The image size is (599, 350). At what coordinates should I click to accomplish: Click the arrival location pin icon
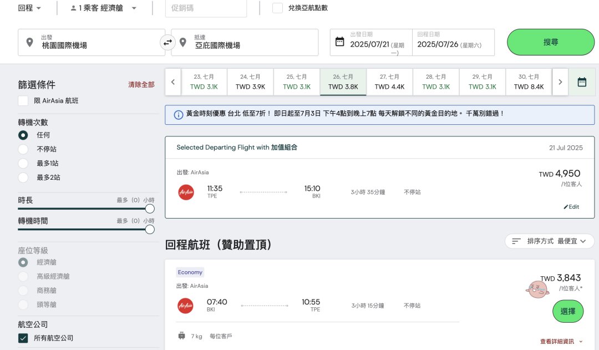(x=183, y=42)
